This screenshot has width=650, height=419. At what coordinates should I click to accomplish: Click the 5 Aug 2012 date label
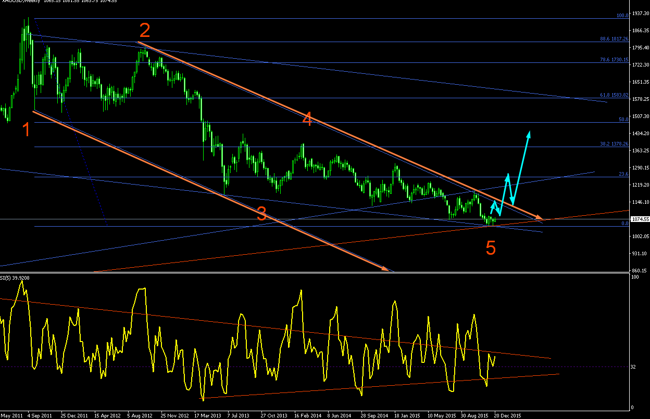[140, 416]
